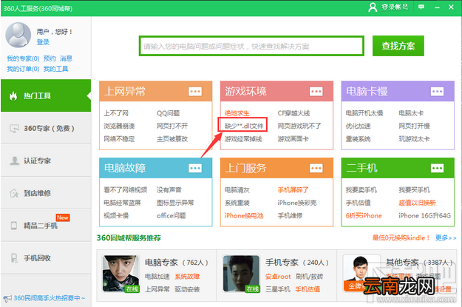This screenshot has height=307, width=462.
Task: Open the feedback message icon in title bar
Action: (x=421, y=7)
